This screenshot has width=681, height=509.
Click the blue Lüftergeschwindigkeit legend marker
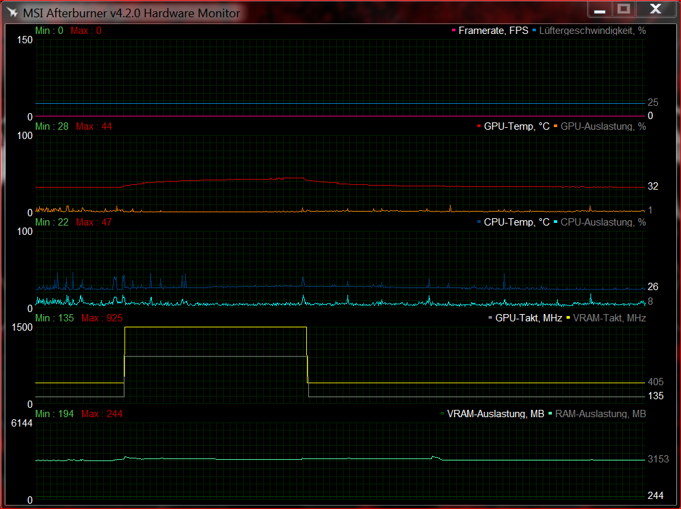(x=534, y=31)
